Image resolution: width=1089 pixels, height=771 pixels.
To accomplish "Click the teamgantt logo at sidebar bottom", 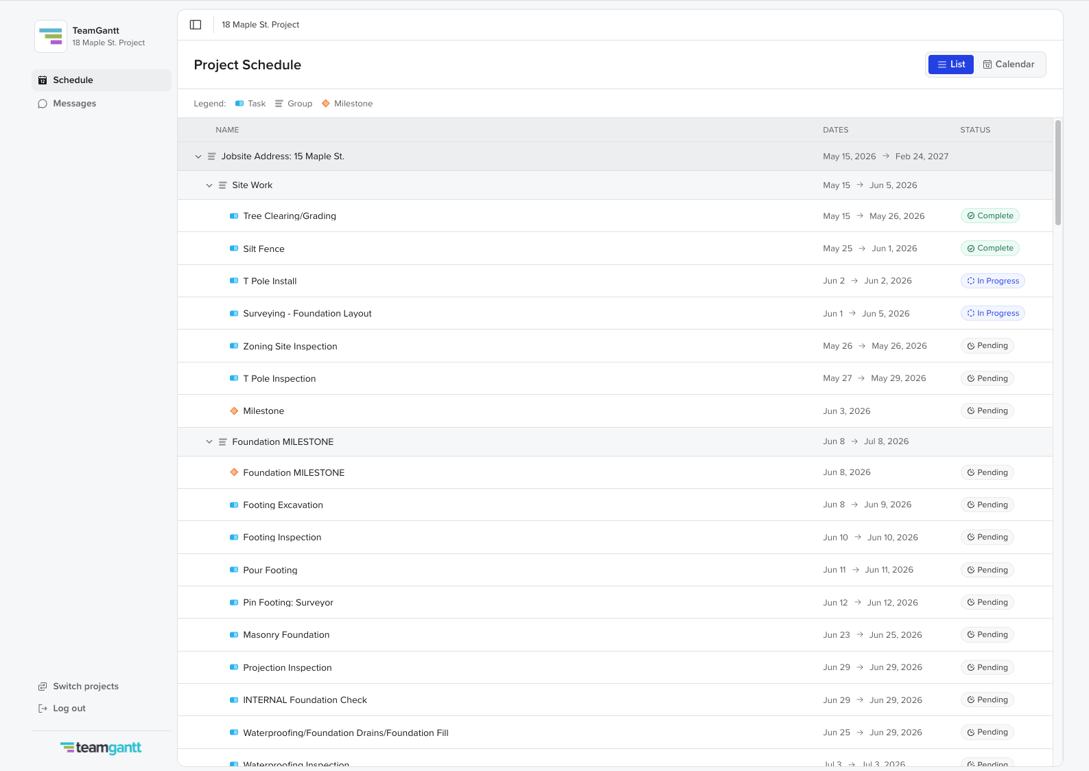I will pos(101,748).
